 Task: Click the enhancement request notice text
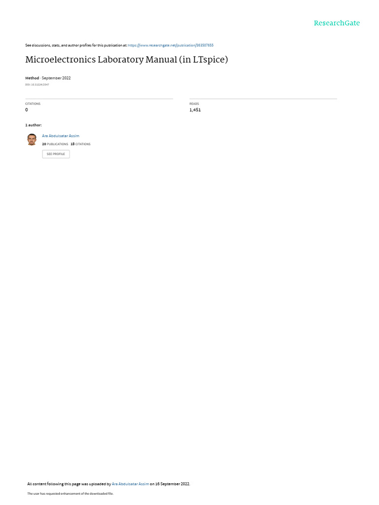[70, 493]
